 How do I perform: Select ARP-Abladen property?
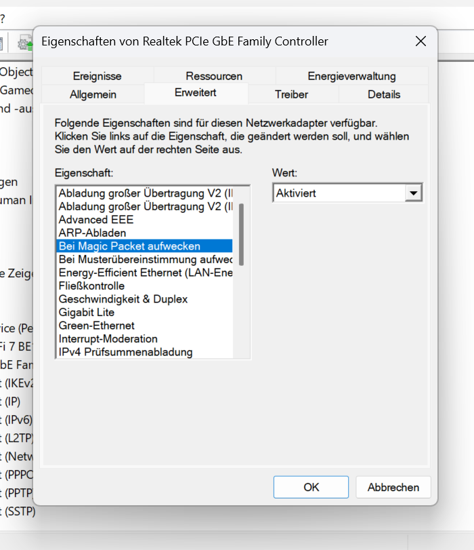(145, 233)
